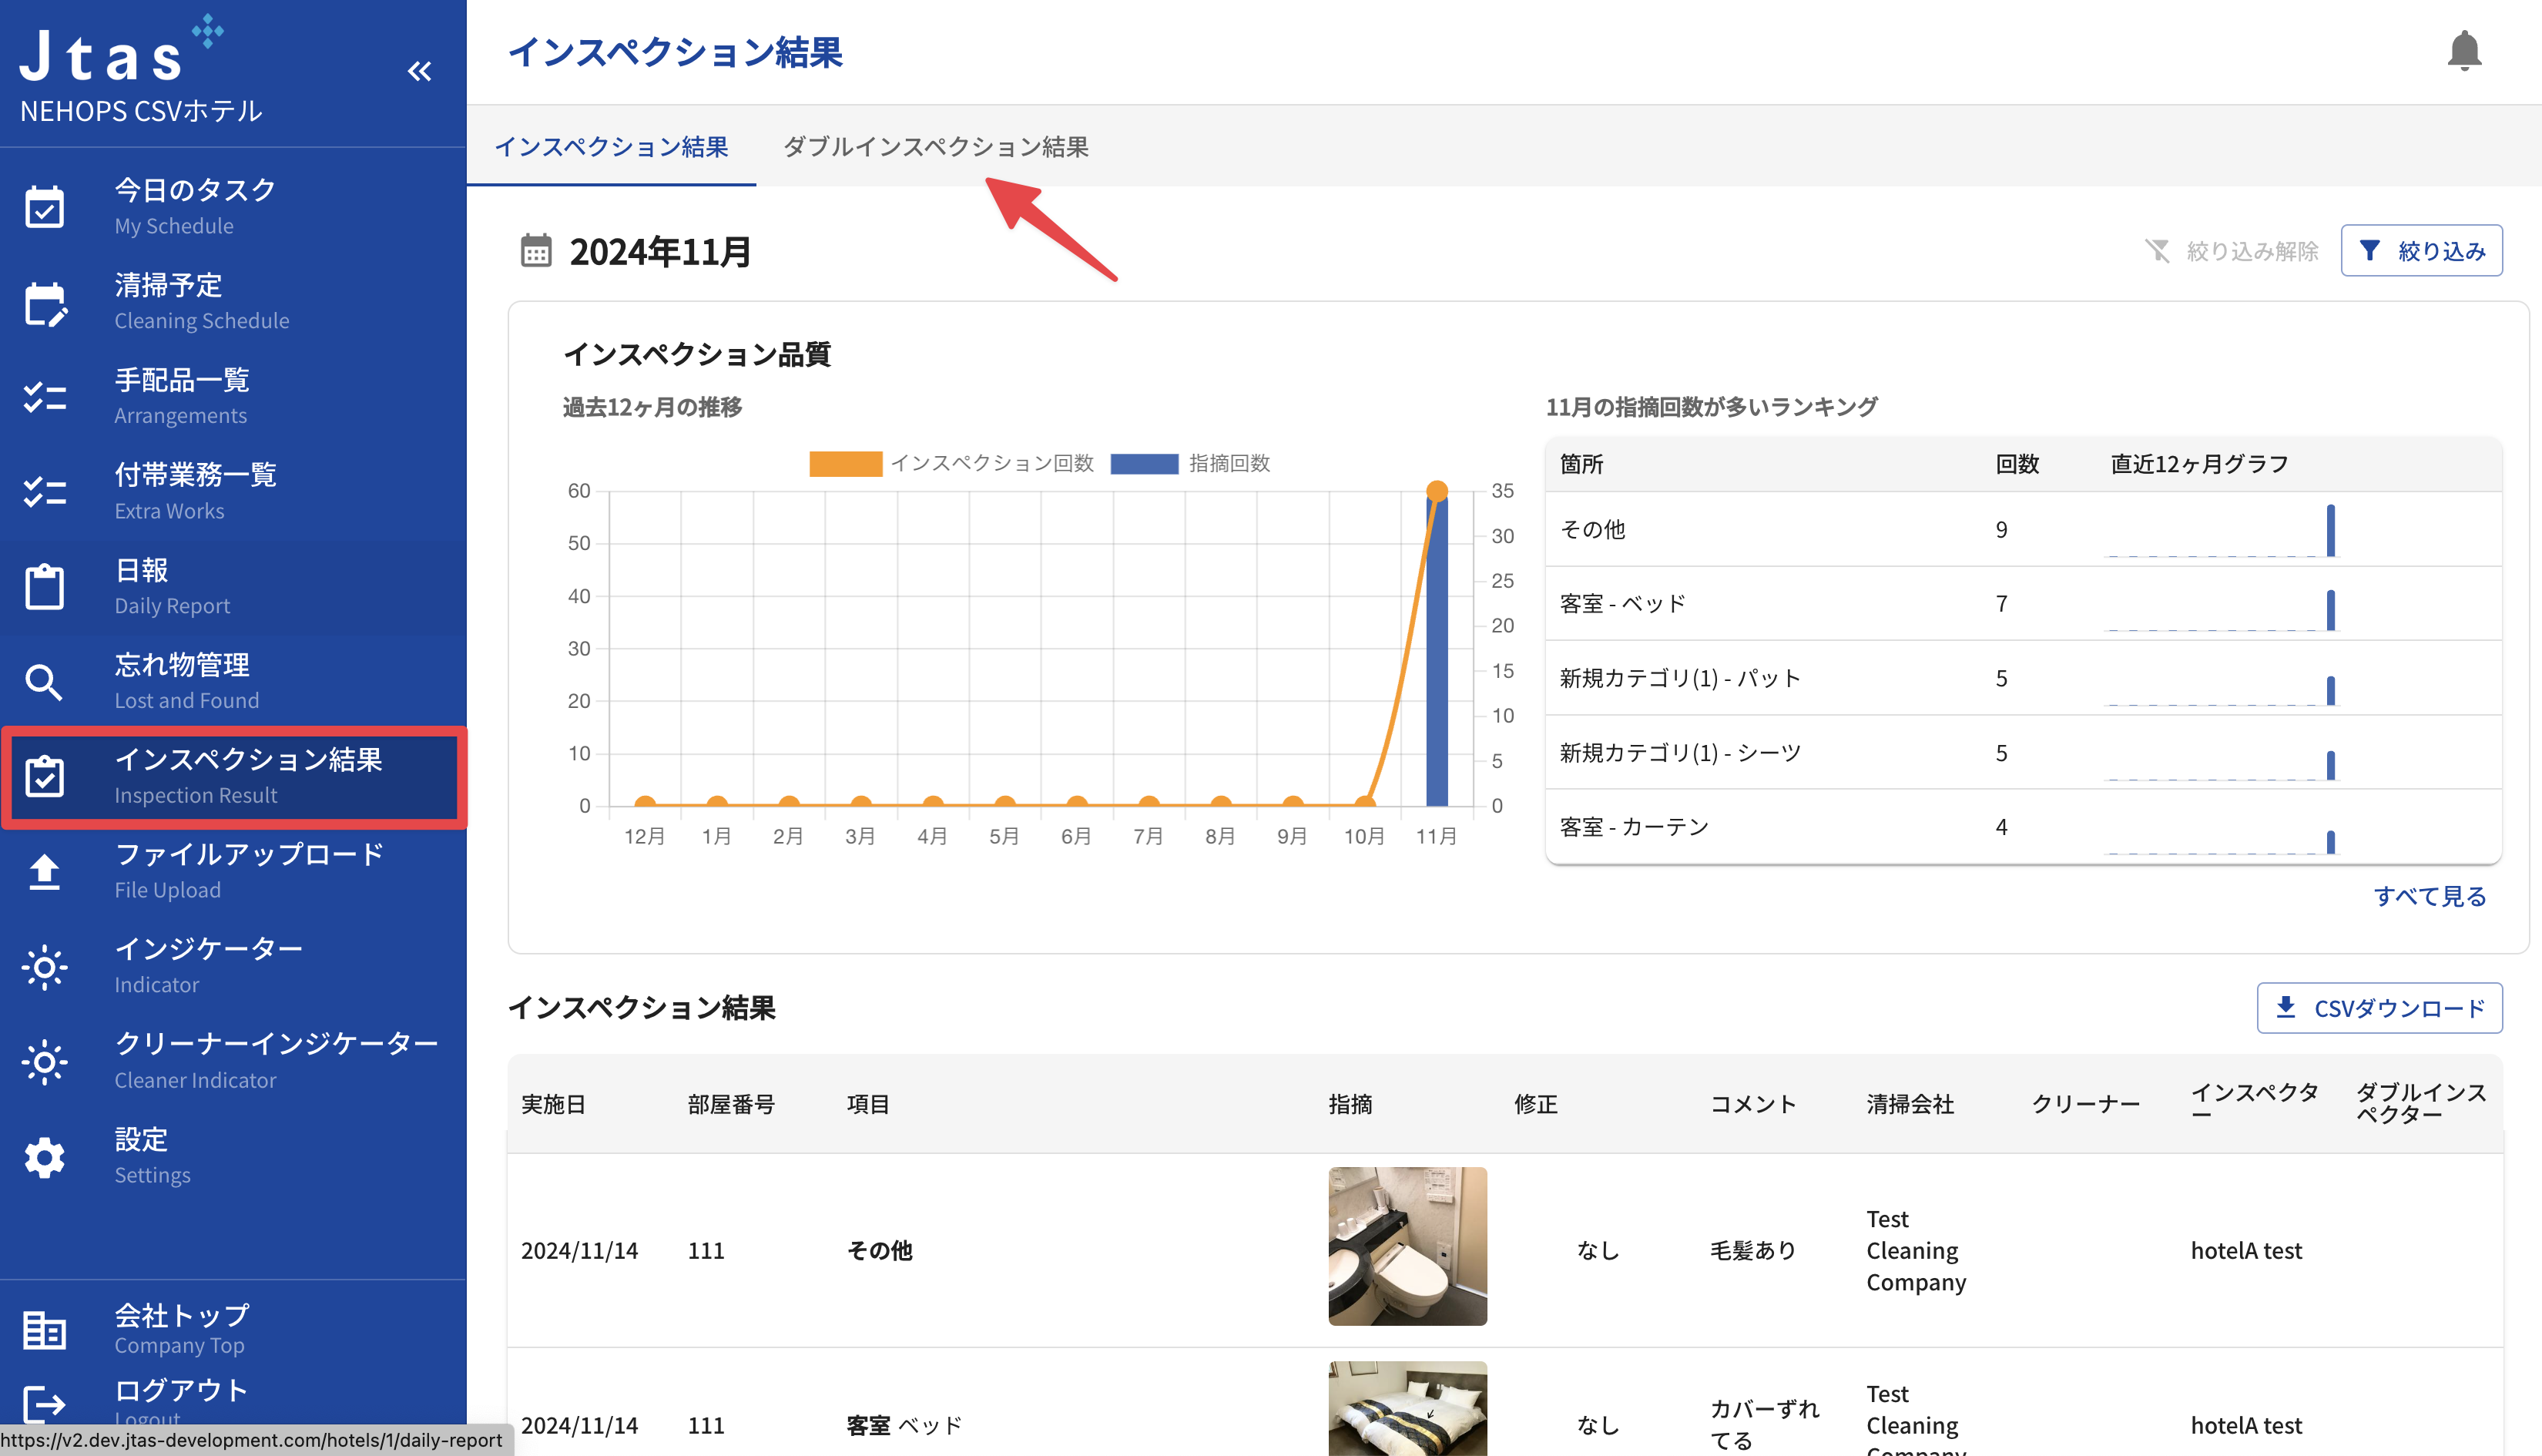Click the File Upload arrow icon
Viewport: 2542px width, 1456px height.
[x=45, y=872]
